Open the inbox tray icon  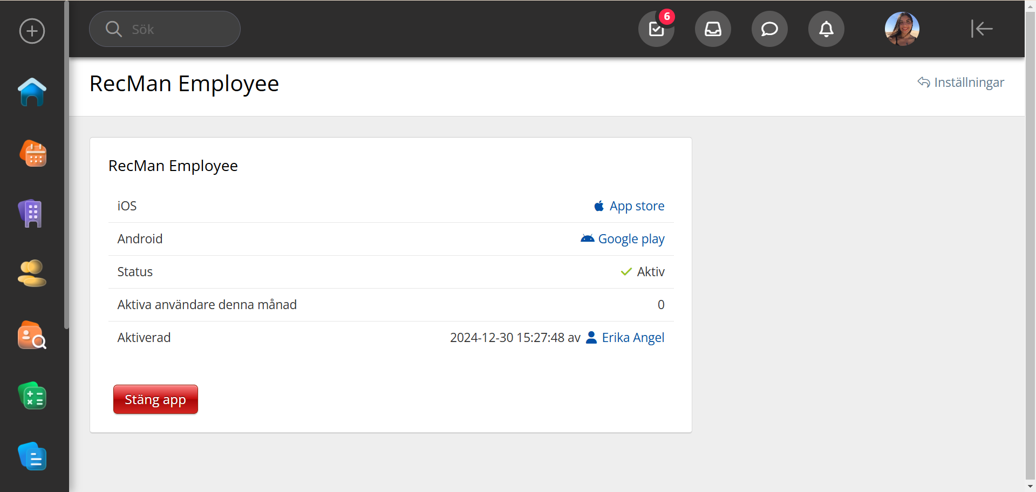coord(713,29)
